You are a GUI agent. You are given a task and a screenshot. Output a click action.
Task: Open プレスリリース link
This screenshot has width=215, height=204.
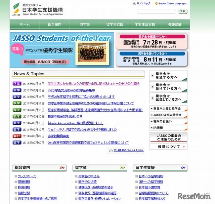[x=27, y=176]
